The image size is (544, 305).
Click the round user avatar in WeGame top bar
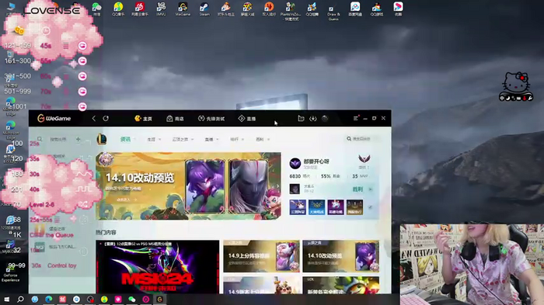[x=325, y=119]
